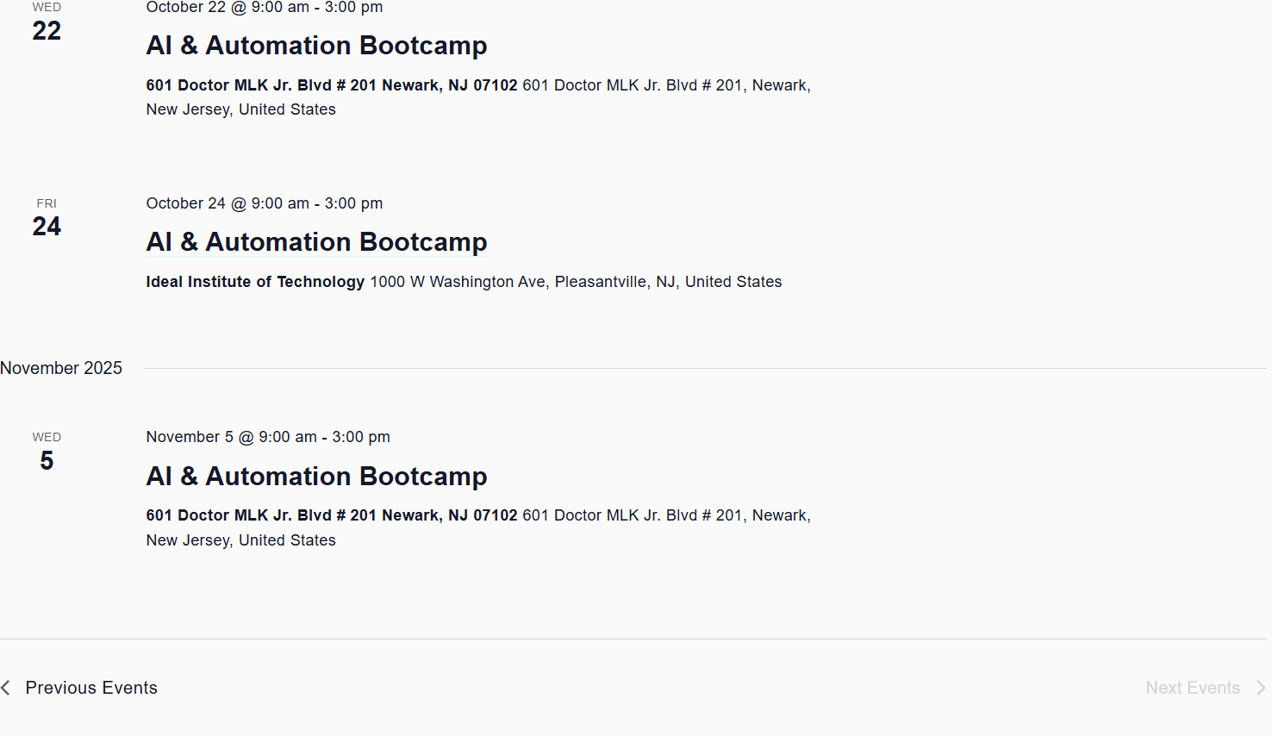
Task: Open the October 24 AI & Automation Bootcamp title
Action: (316, 242)
